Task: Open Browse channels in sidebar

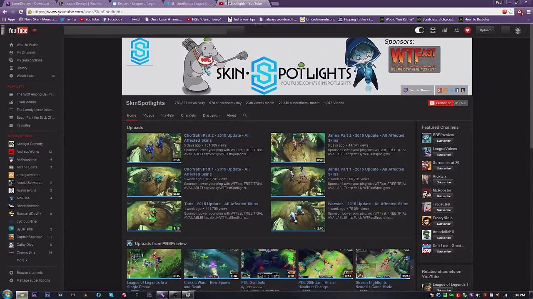Action: pyautogui.click(x=30, y=273)
